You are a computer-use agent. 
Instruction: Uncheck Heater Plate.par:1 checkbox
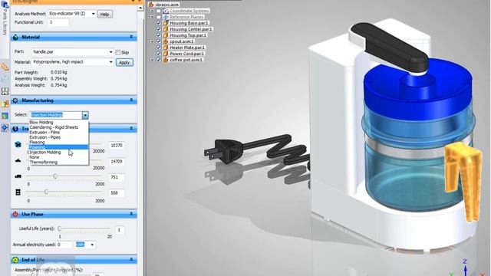click(x=159, y=48)
